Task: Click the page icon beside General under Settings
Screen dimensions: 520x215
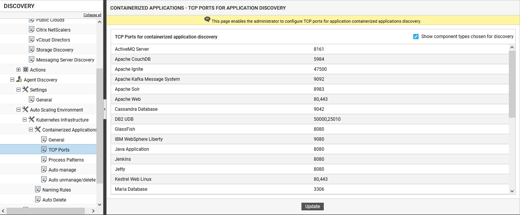Action: pos(32,100)
